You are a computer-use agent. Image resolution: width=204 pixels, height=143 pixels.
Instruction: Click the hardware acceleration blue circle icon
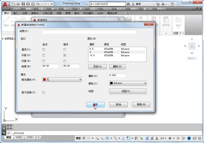coord(189,138)
